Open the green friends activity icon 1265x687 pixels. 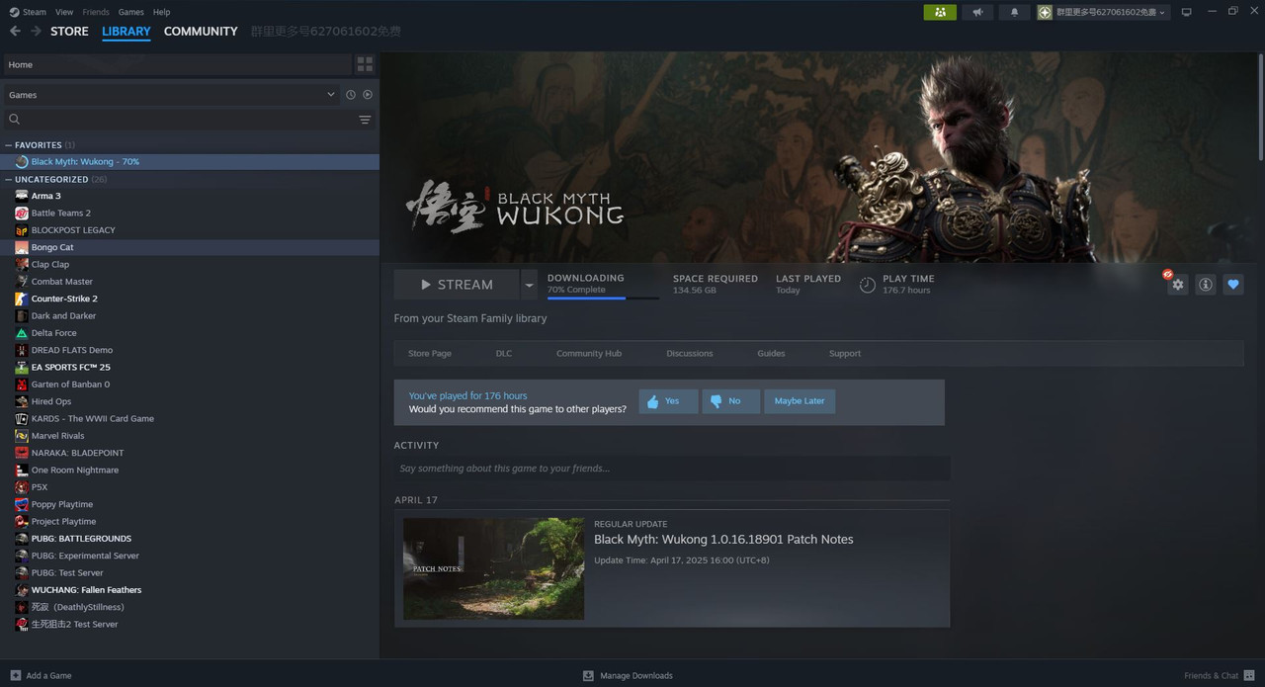(940, 12)
